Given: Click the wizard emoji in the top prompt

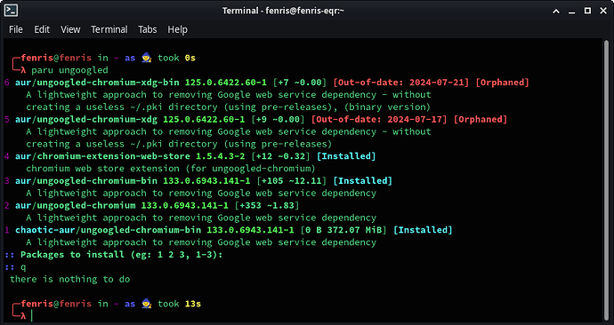Looking at the screenshot, I should click(147, 58).
